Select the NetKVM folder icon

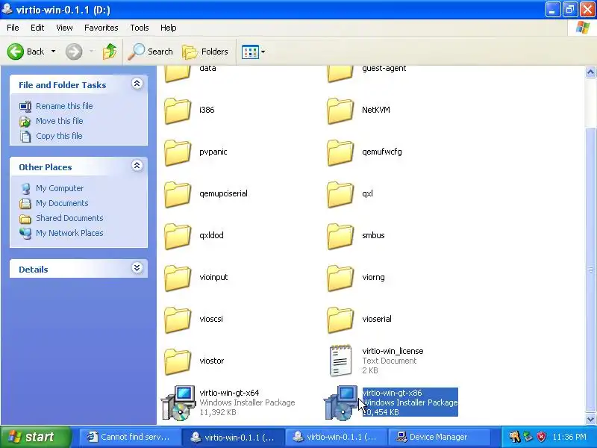[340, 111]
